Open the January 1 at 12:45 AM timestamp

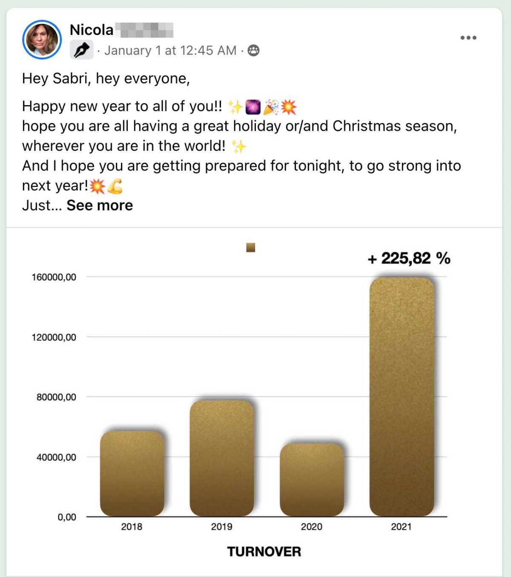[170, 50]
